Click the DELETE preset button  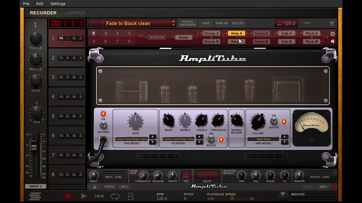click(x=238, y=23)
